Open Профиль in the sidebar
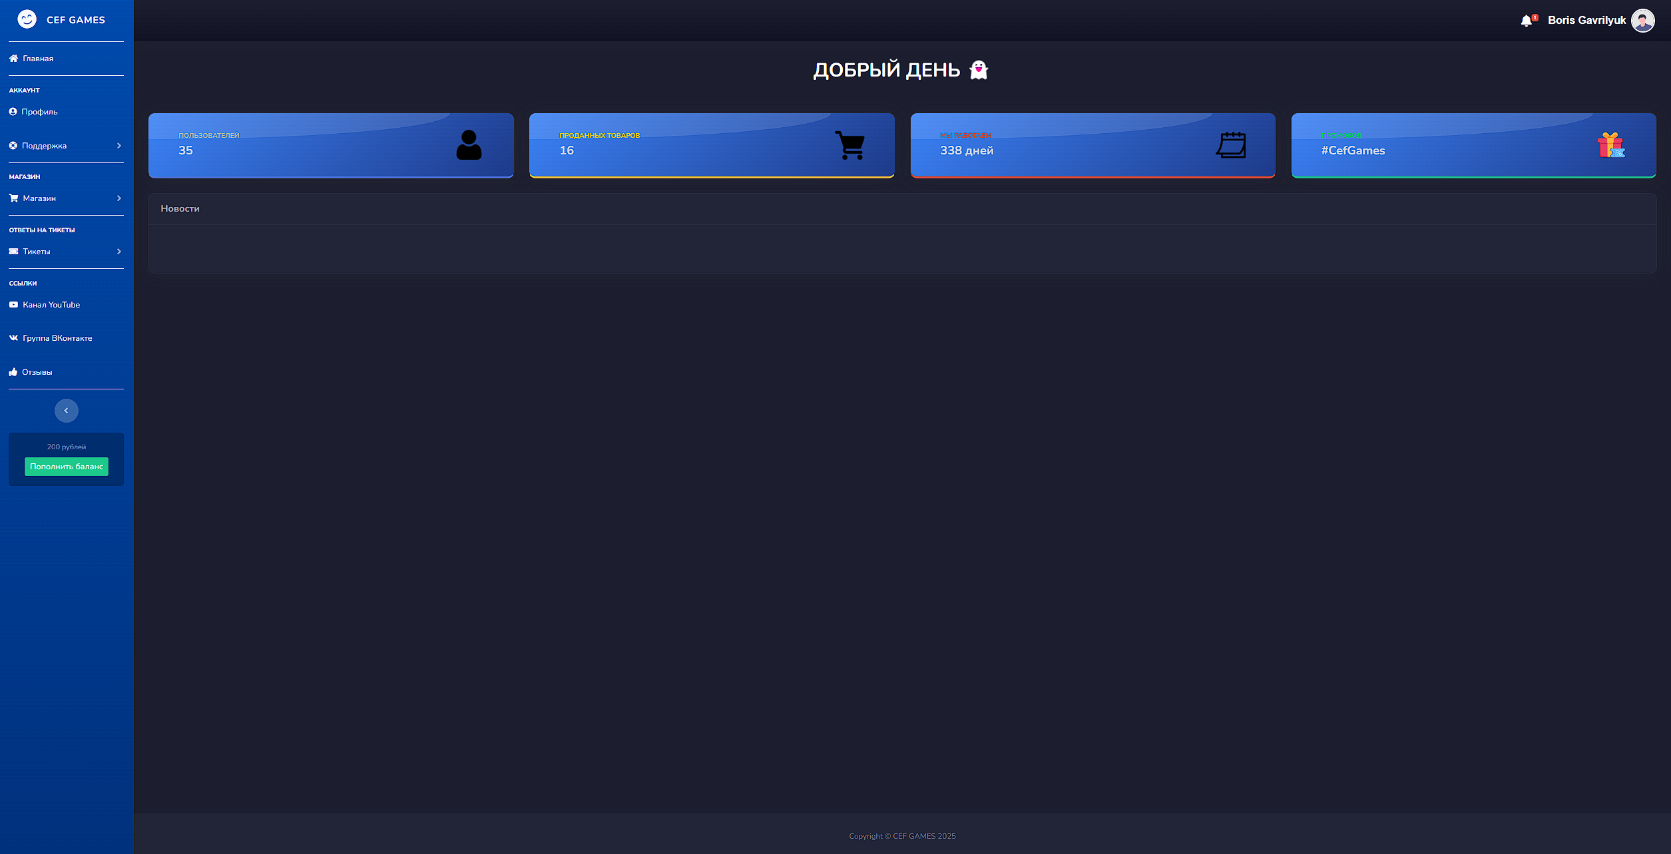The width and height of the screenshot is (1671, 854). tap(39, 112)
